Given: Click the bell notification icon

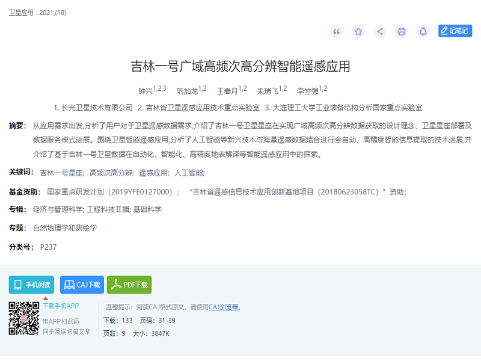Looking at the screenshot, I should 423,31.
